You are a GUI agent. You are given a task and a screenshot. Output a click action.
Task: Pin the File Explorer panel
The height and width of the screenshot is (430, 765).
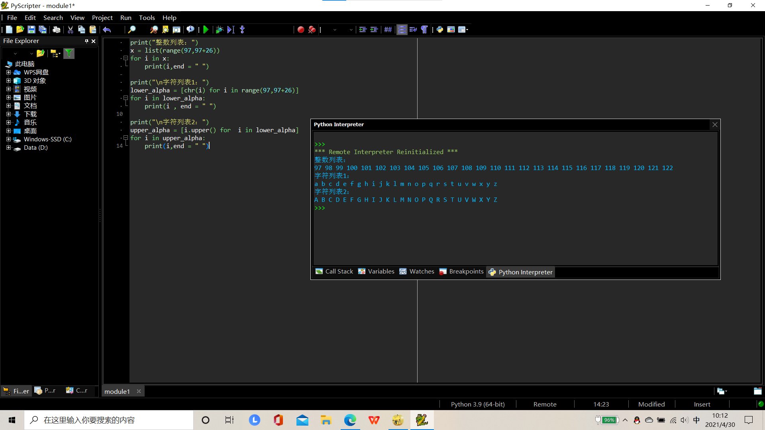(86, 41)
